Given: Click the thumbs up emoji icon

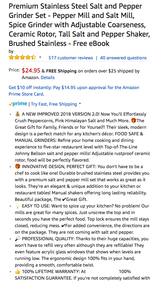Looking at the screenshot, I should tap(18, 272).
